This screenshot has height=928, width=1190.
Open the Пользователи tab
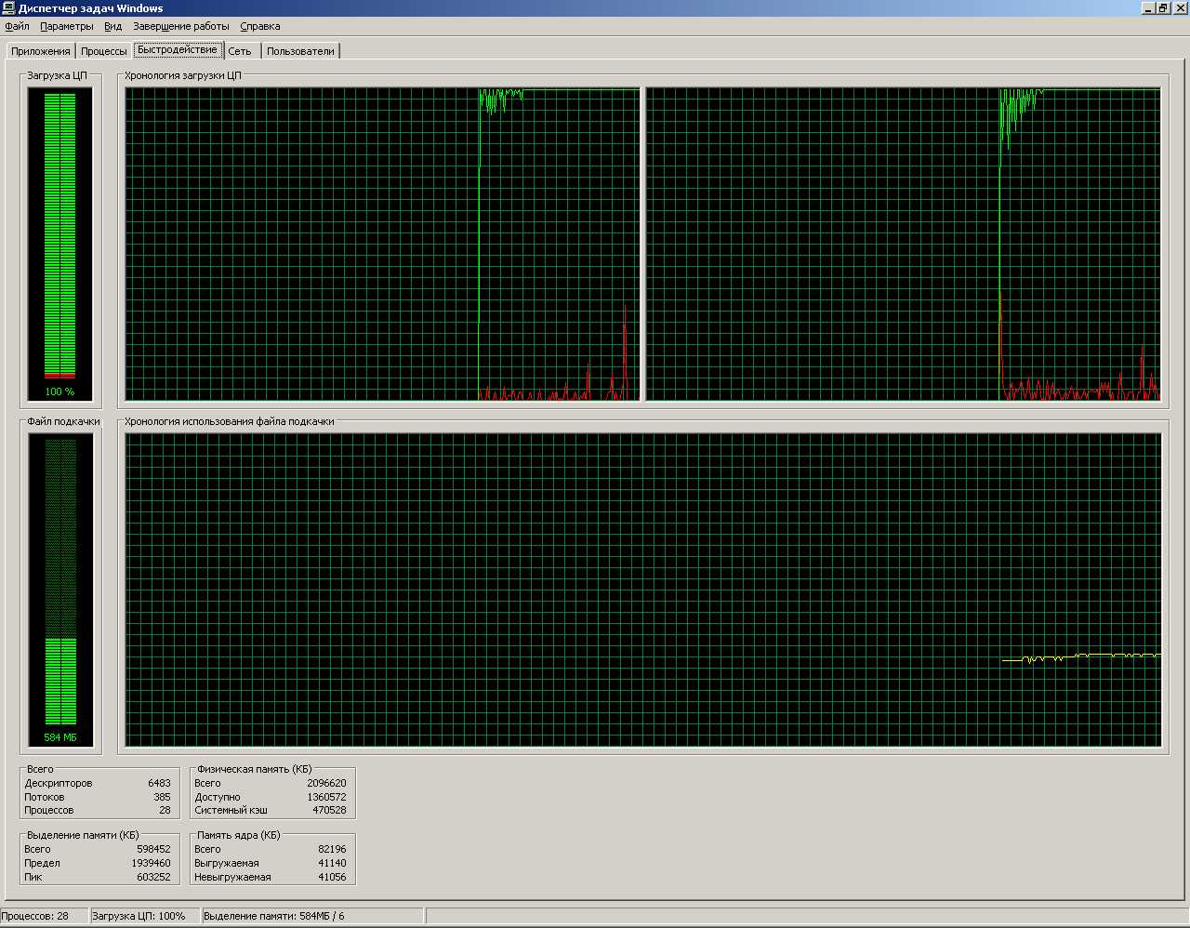(300, 51)
